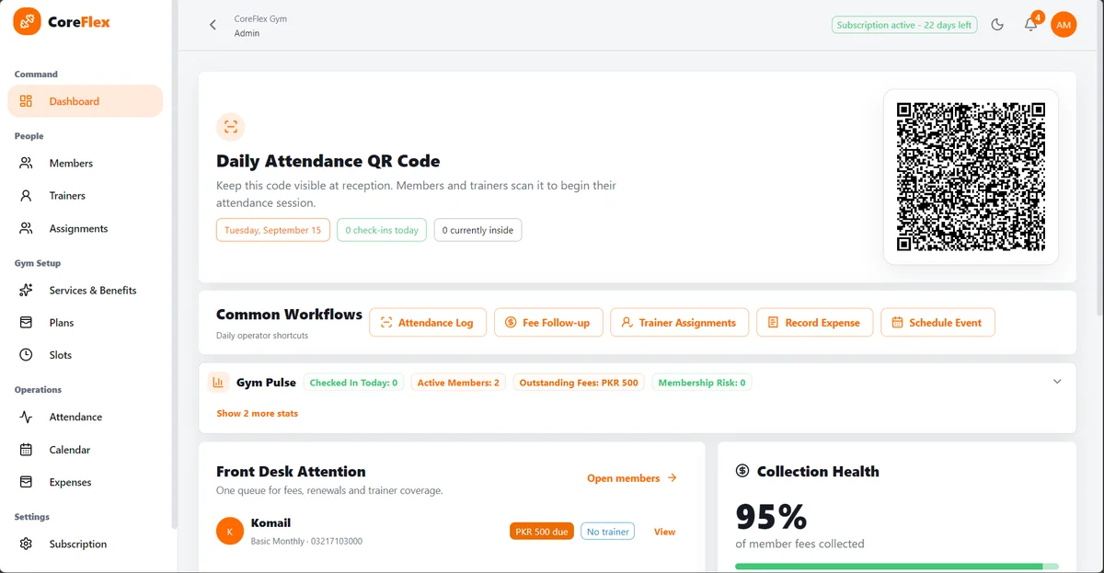Image resolution: width=1104 pixels, height=573 pixels.
Task: Open Fee Follow-up workflow
Action: click(548, 323)
